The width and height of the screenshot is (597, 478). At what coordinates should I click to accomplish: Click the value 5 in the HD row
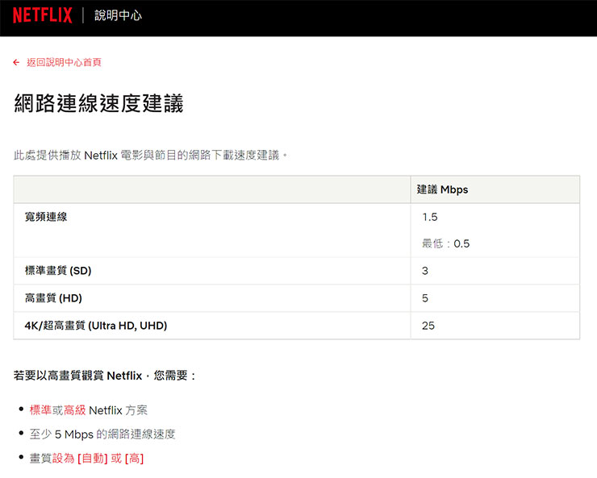coord(425,298)
